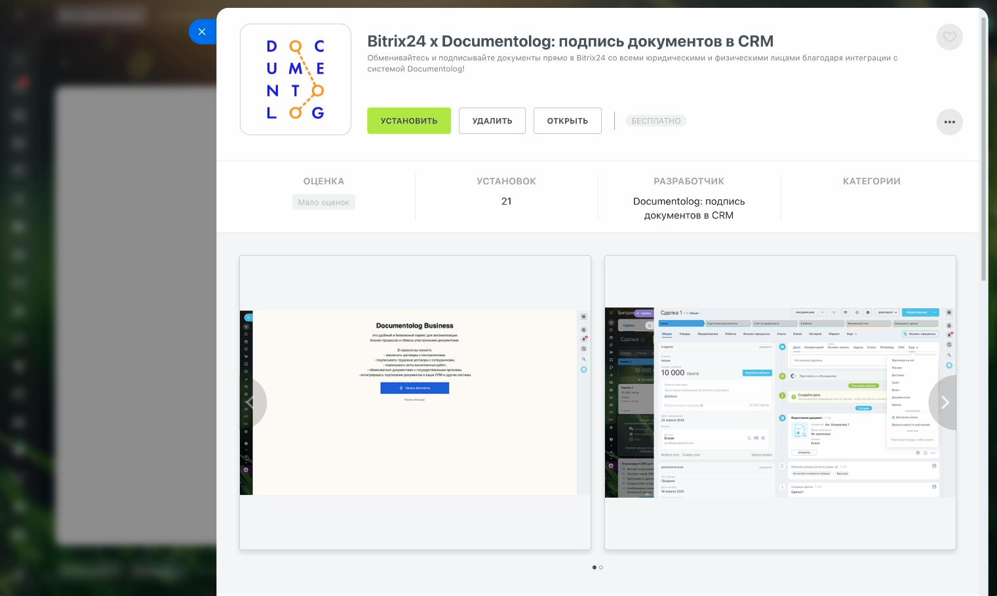Select the first carousel page dot

click(x=595, y=567)
